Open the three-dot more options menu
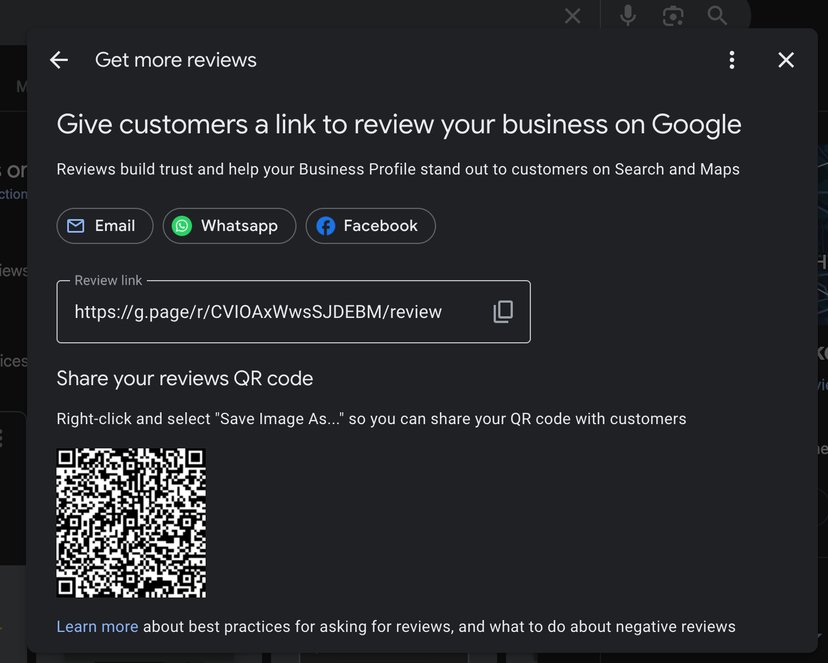The width and height of the screenshot is (828, 663). (x=732, y=60)
